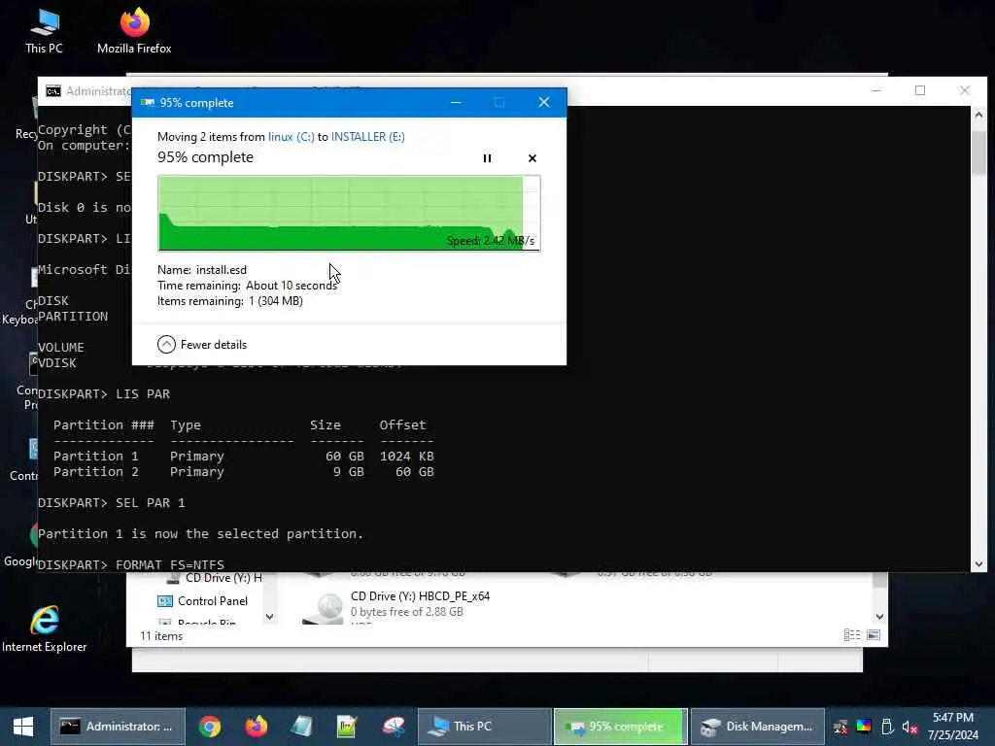Open the command prompt system menu icon
The width and height of the screenshot is (995, 746).
[53, 91]
